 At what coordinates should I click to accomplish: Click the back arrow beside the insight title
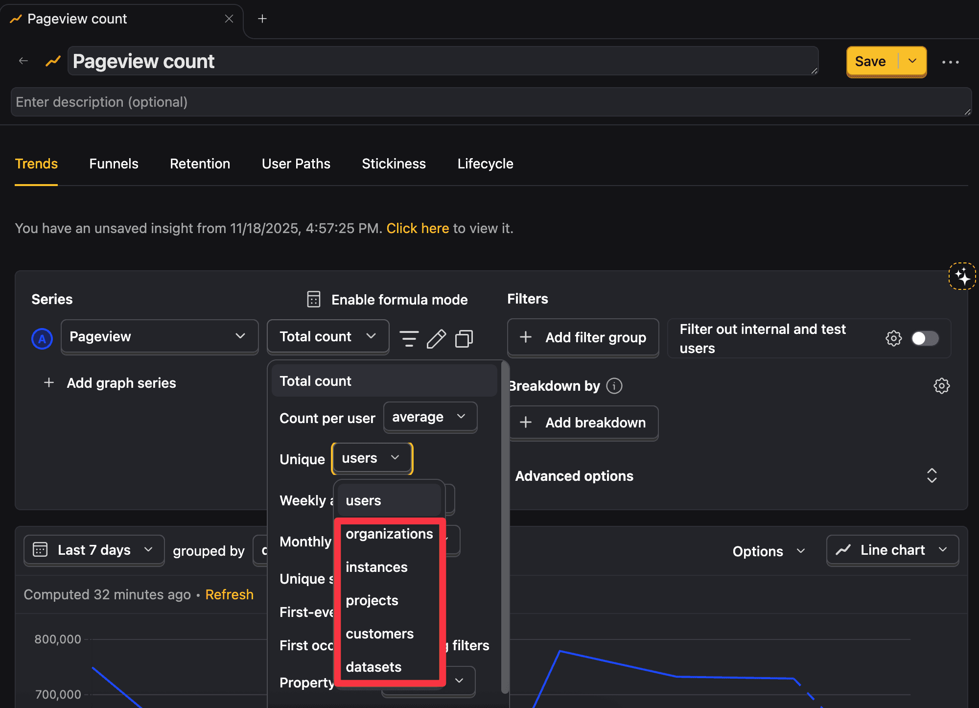click(23, 60)
